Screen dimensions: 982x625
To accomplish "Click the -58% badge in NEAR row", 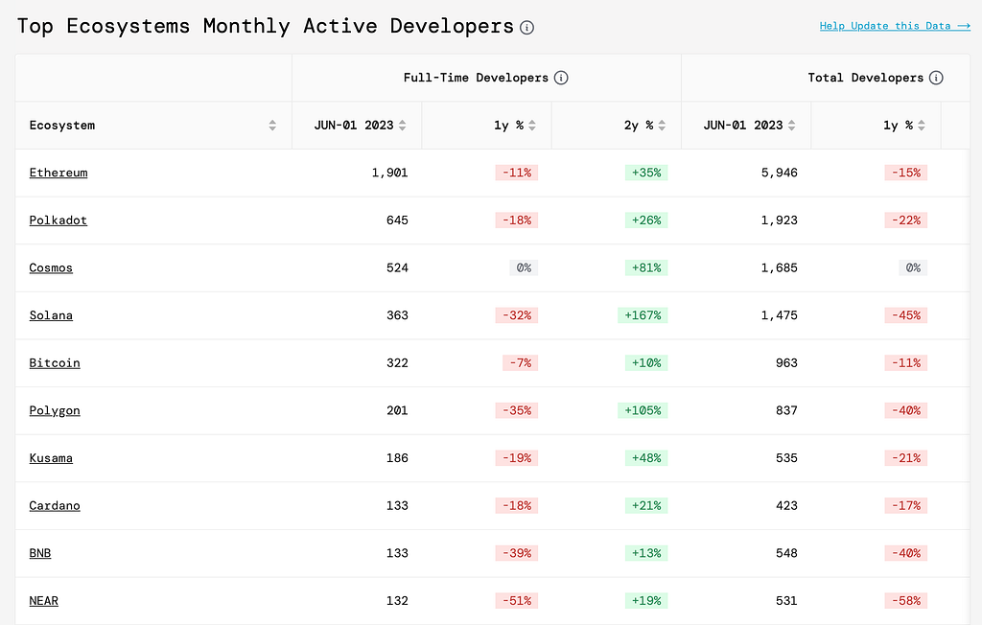I will point(906,601).
